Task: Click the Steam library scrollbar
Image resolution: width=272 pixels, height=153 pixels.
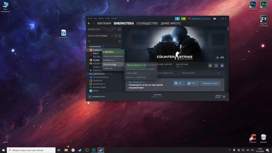Action: [228, 29]
